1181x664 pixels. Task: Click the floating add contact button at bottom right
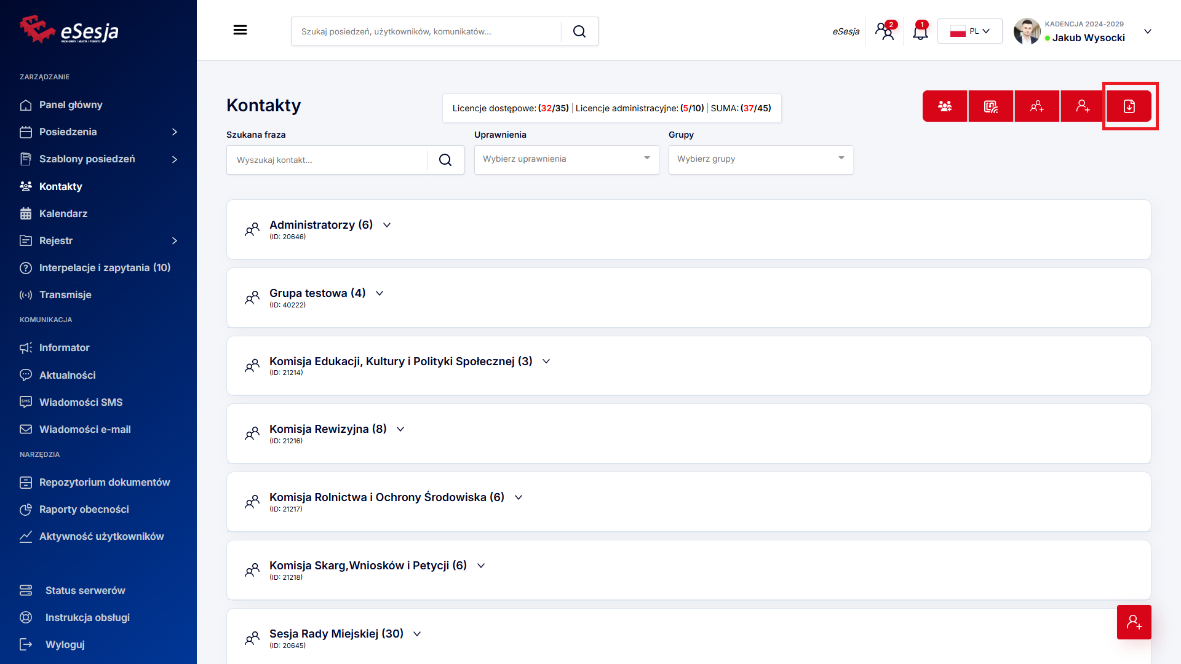tap(1134, 622)
